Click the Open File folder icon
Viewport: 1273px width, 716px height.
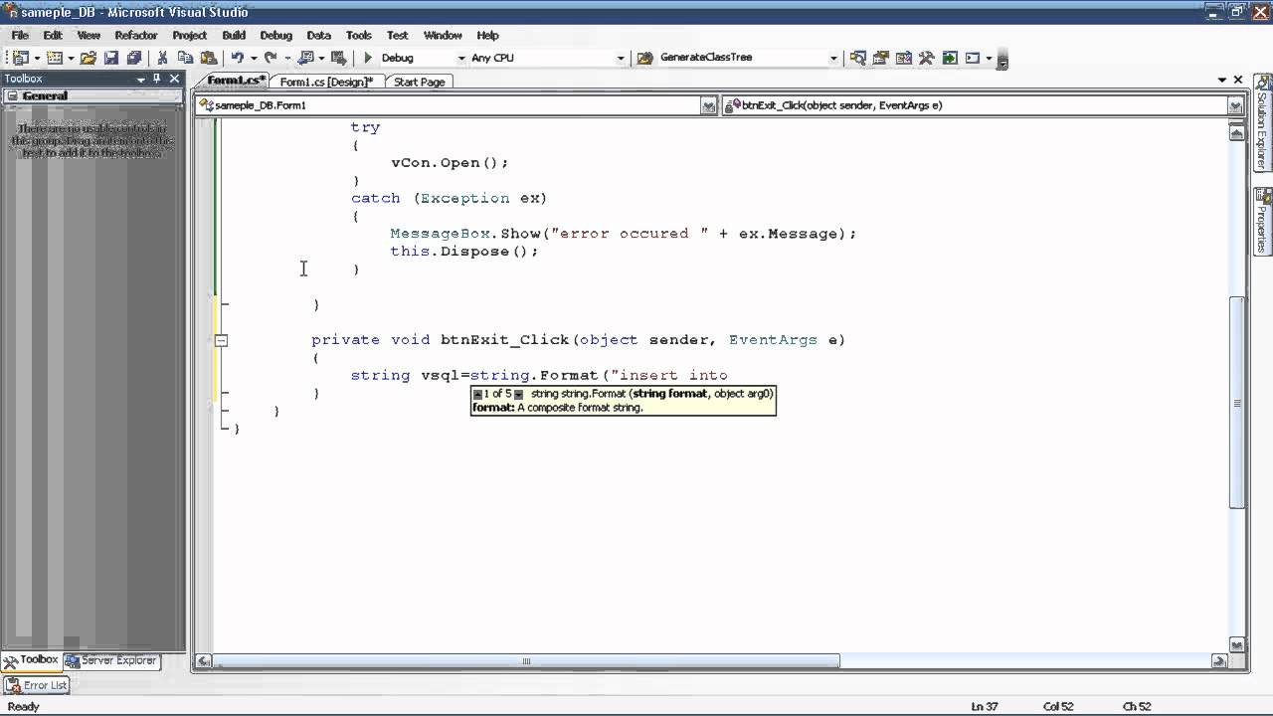point(89,58)
